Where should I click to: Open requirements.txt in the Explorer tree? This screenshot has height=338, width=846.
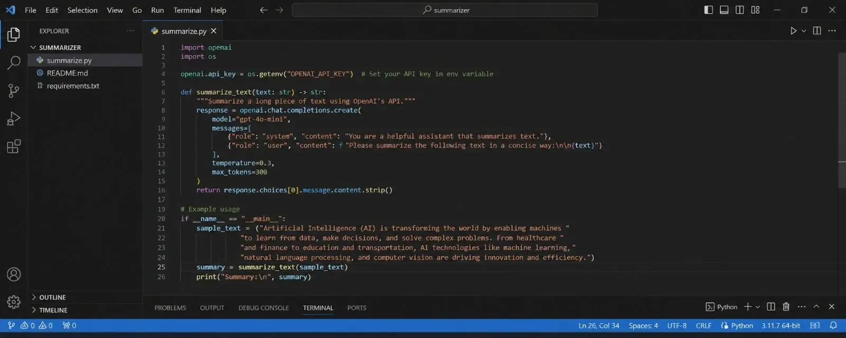(x=85, y=86)
